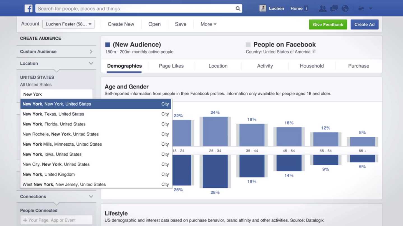Open the notifications globe icon
Image resolution: width=403 pixels, height=226 pixels.
click(345, 9)
